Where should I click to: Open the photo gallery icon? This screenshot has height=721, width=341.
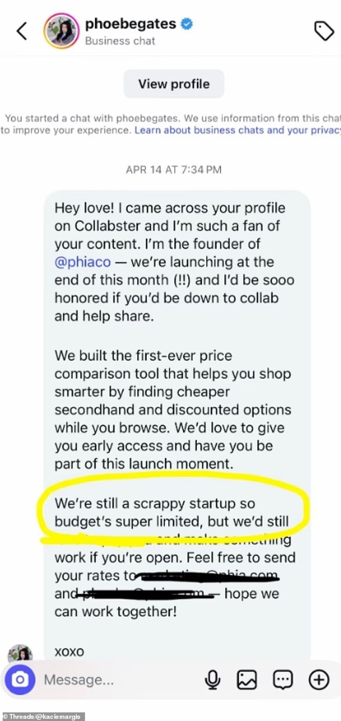tap(247, 680)
